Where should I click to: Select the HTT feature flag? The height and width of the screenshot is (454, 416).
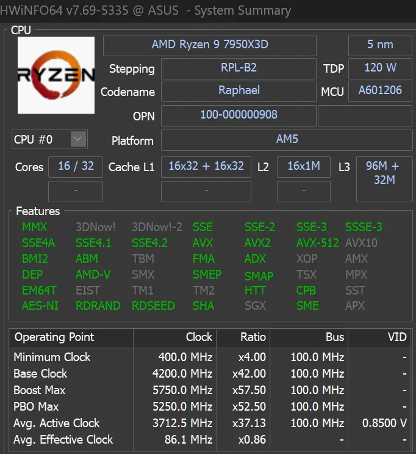click(255, 290)
